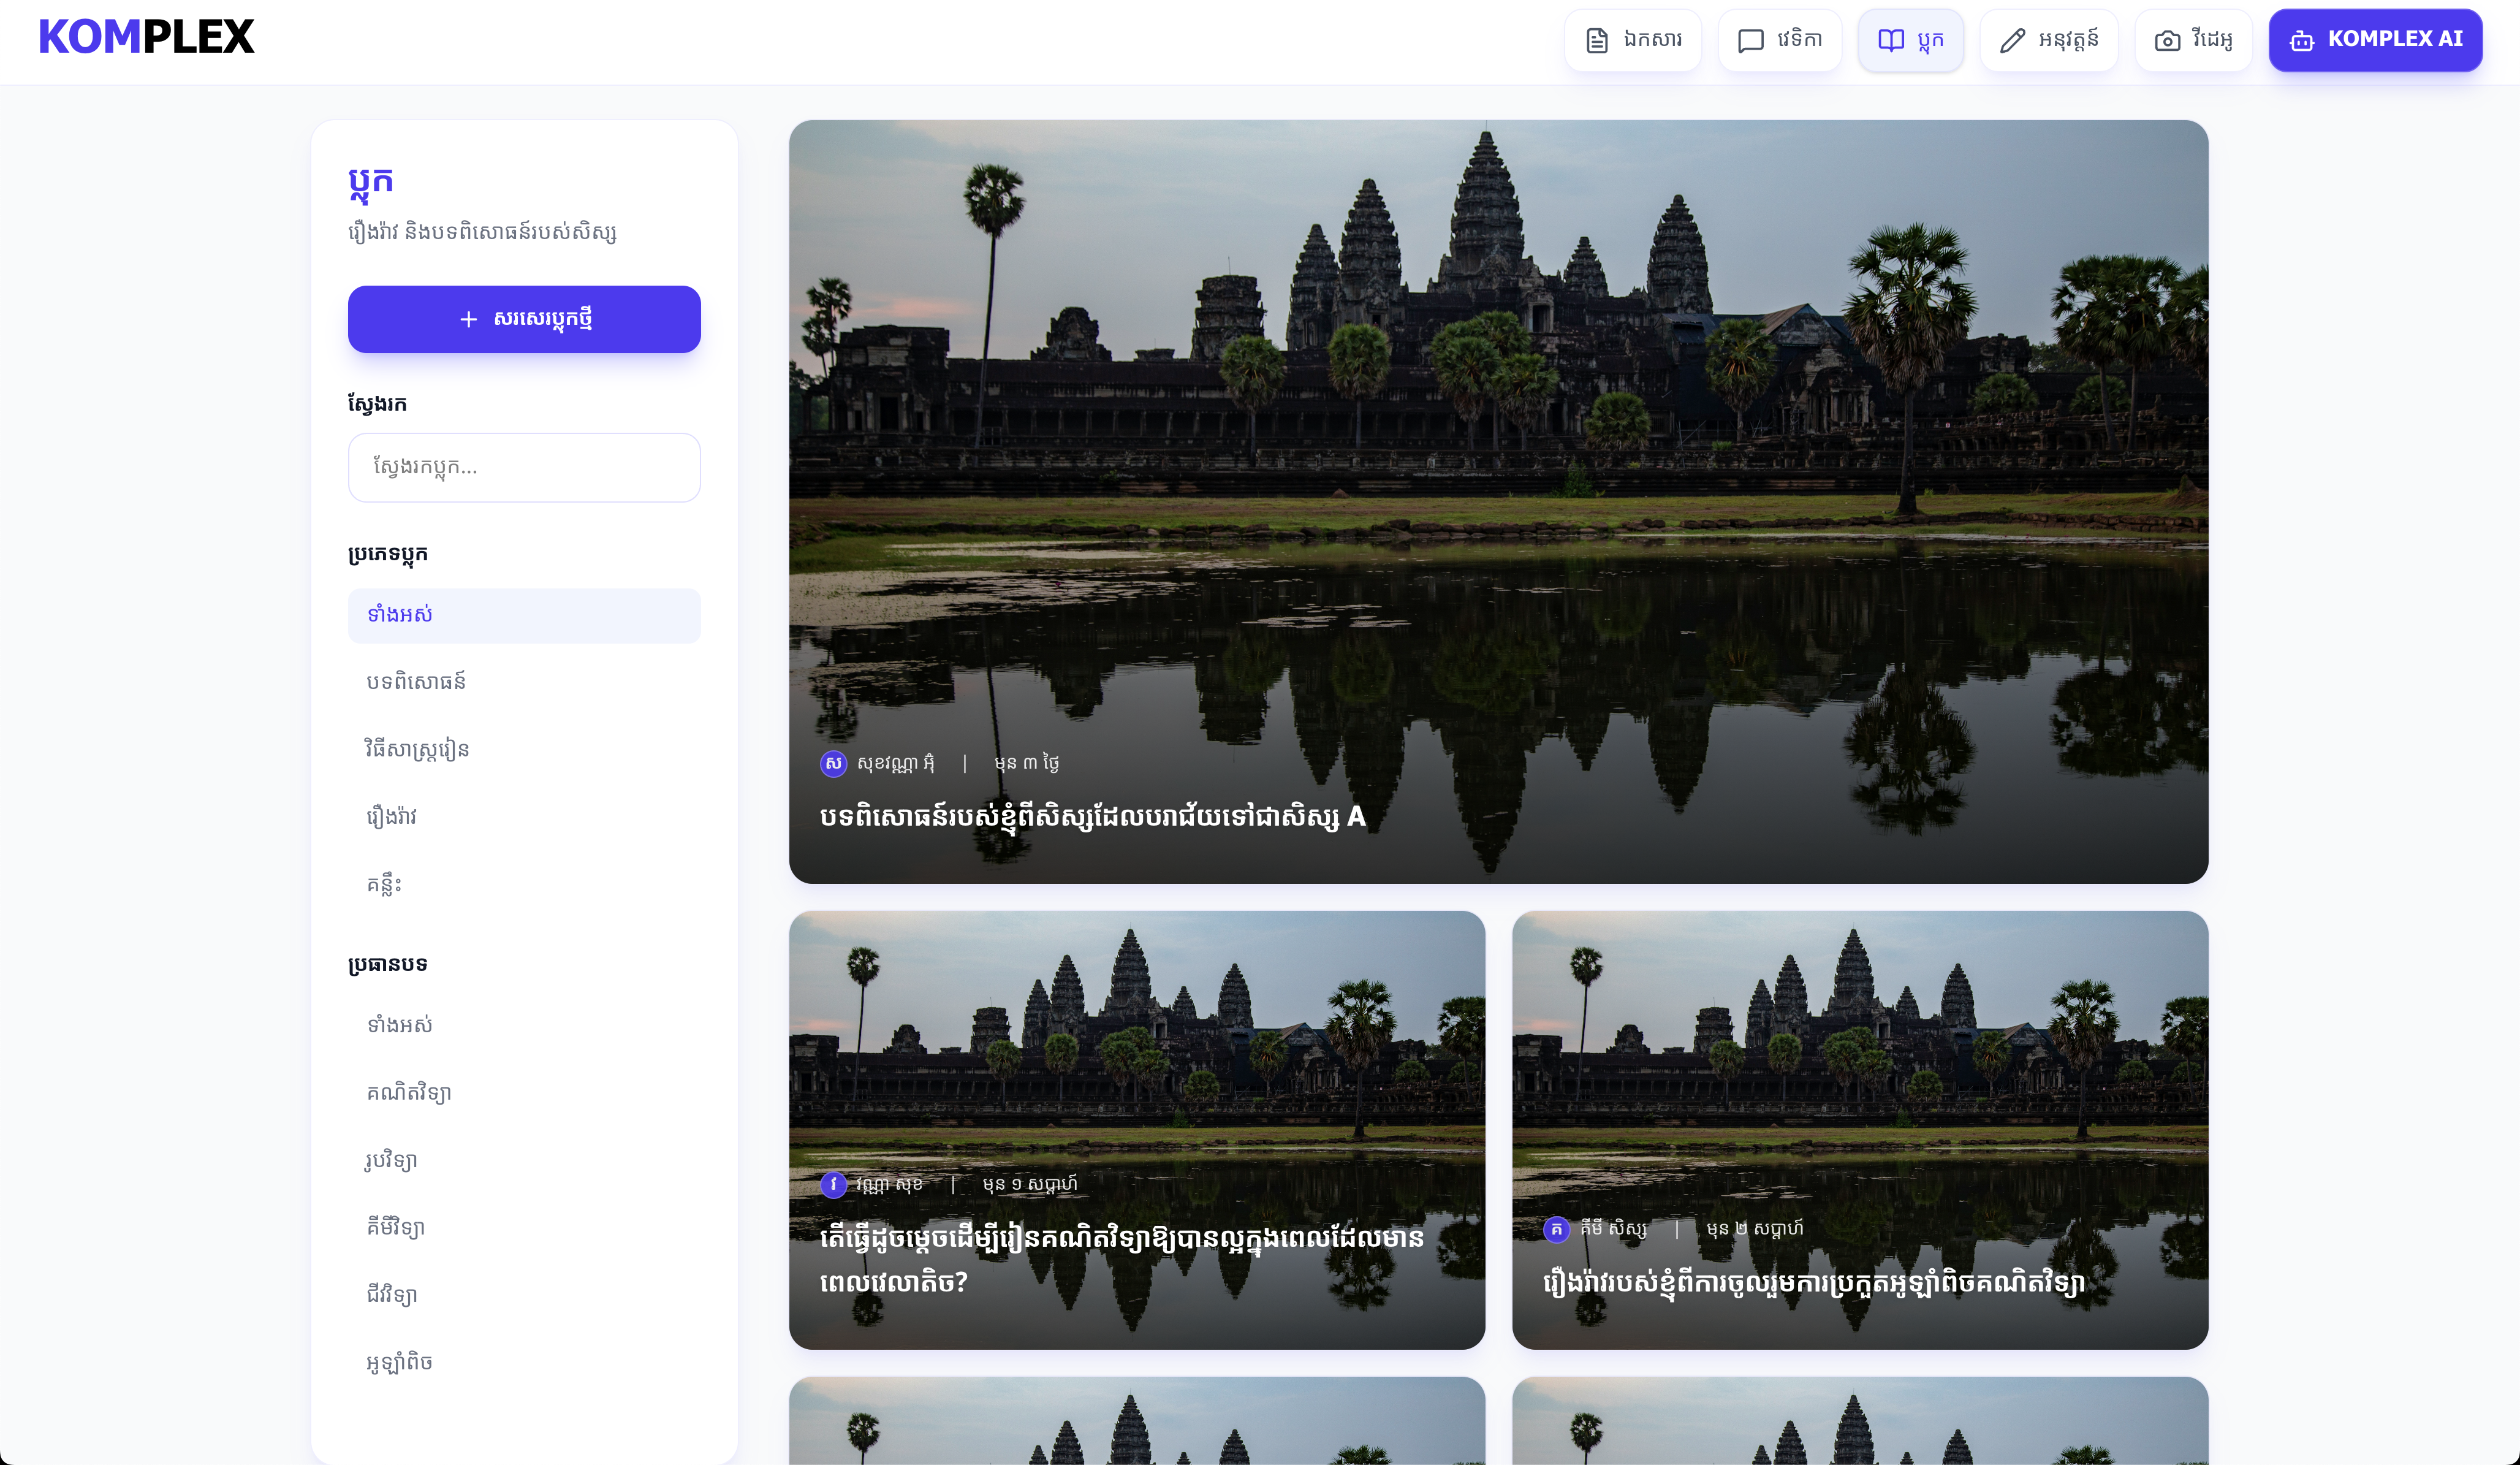
Task: Select topic គីមីវិទ្យា in sidebar
Action: pyautogui.click(x=395, y=1227)
